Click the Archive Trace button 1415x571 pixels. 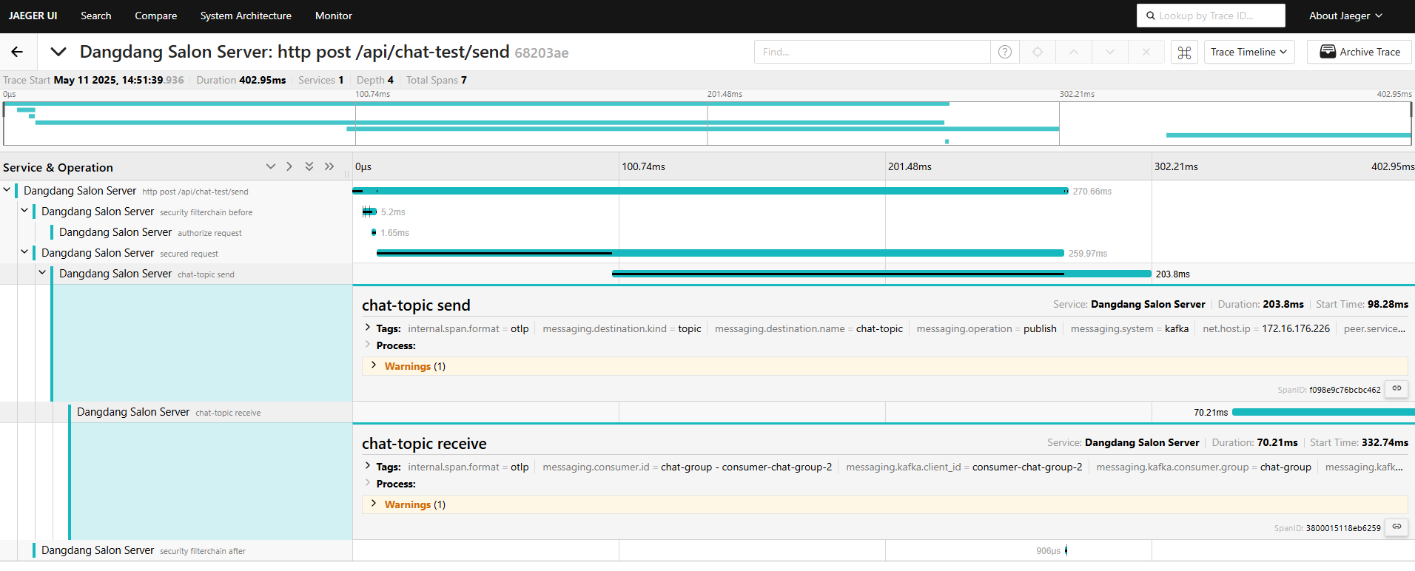coord(1359,52)
